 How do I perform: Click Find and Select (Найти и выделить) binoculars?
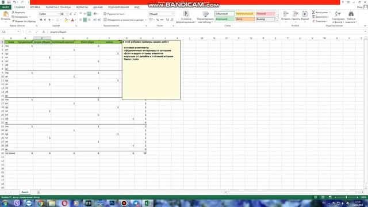[351, 17]
